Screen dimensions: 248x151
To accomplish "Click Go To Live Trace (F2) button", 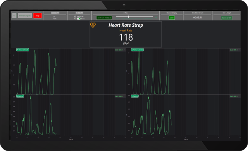I will tap(104, 18).
